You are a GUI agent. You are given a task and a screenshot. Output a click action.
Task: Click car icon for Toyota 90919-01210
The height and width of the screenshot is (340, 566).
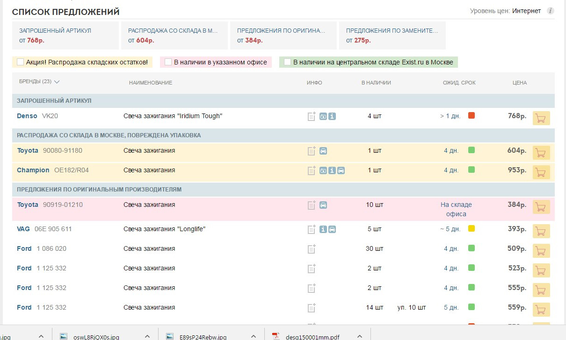pos(323,205)
